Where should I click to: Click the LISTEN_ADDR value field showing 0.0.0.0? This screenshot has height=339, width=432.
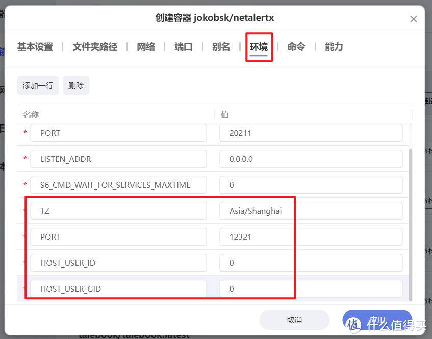tap(311, 159)
